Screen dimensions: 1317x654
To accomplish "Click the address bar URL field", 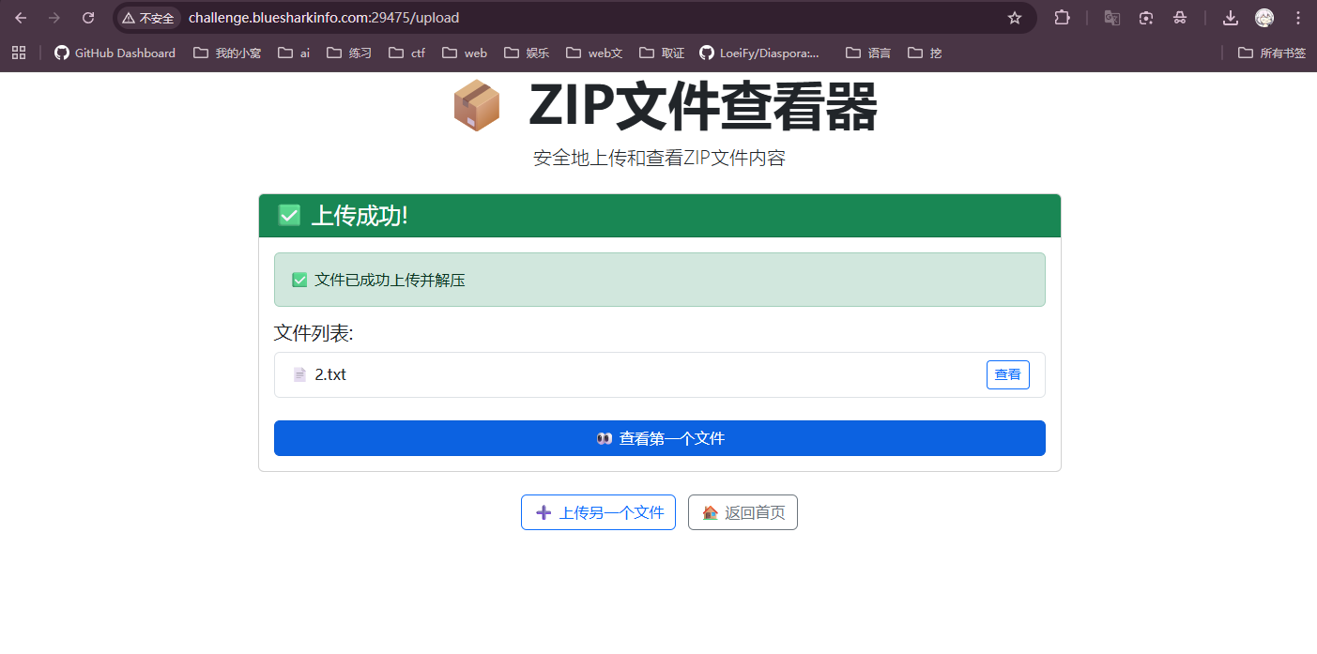I will pyautogui.click(x=563, y=18).
